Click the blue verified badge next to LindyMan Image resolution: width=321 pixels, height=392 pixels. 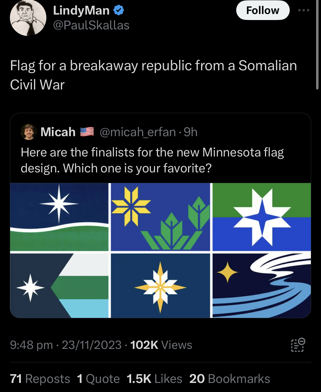(119, 10)
